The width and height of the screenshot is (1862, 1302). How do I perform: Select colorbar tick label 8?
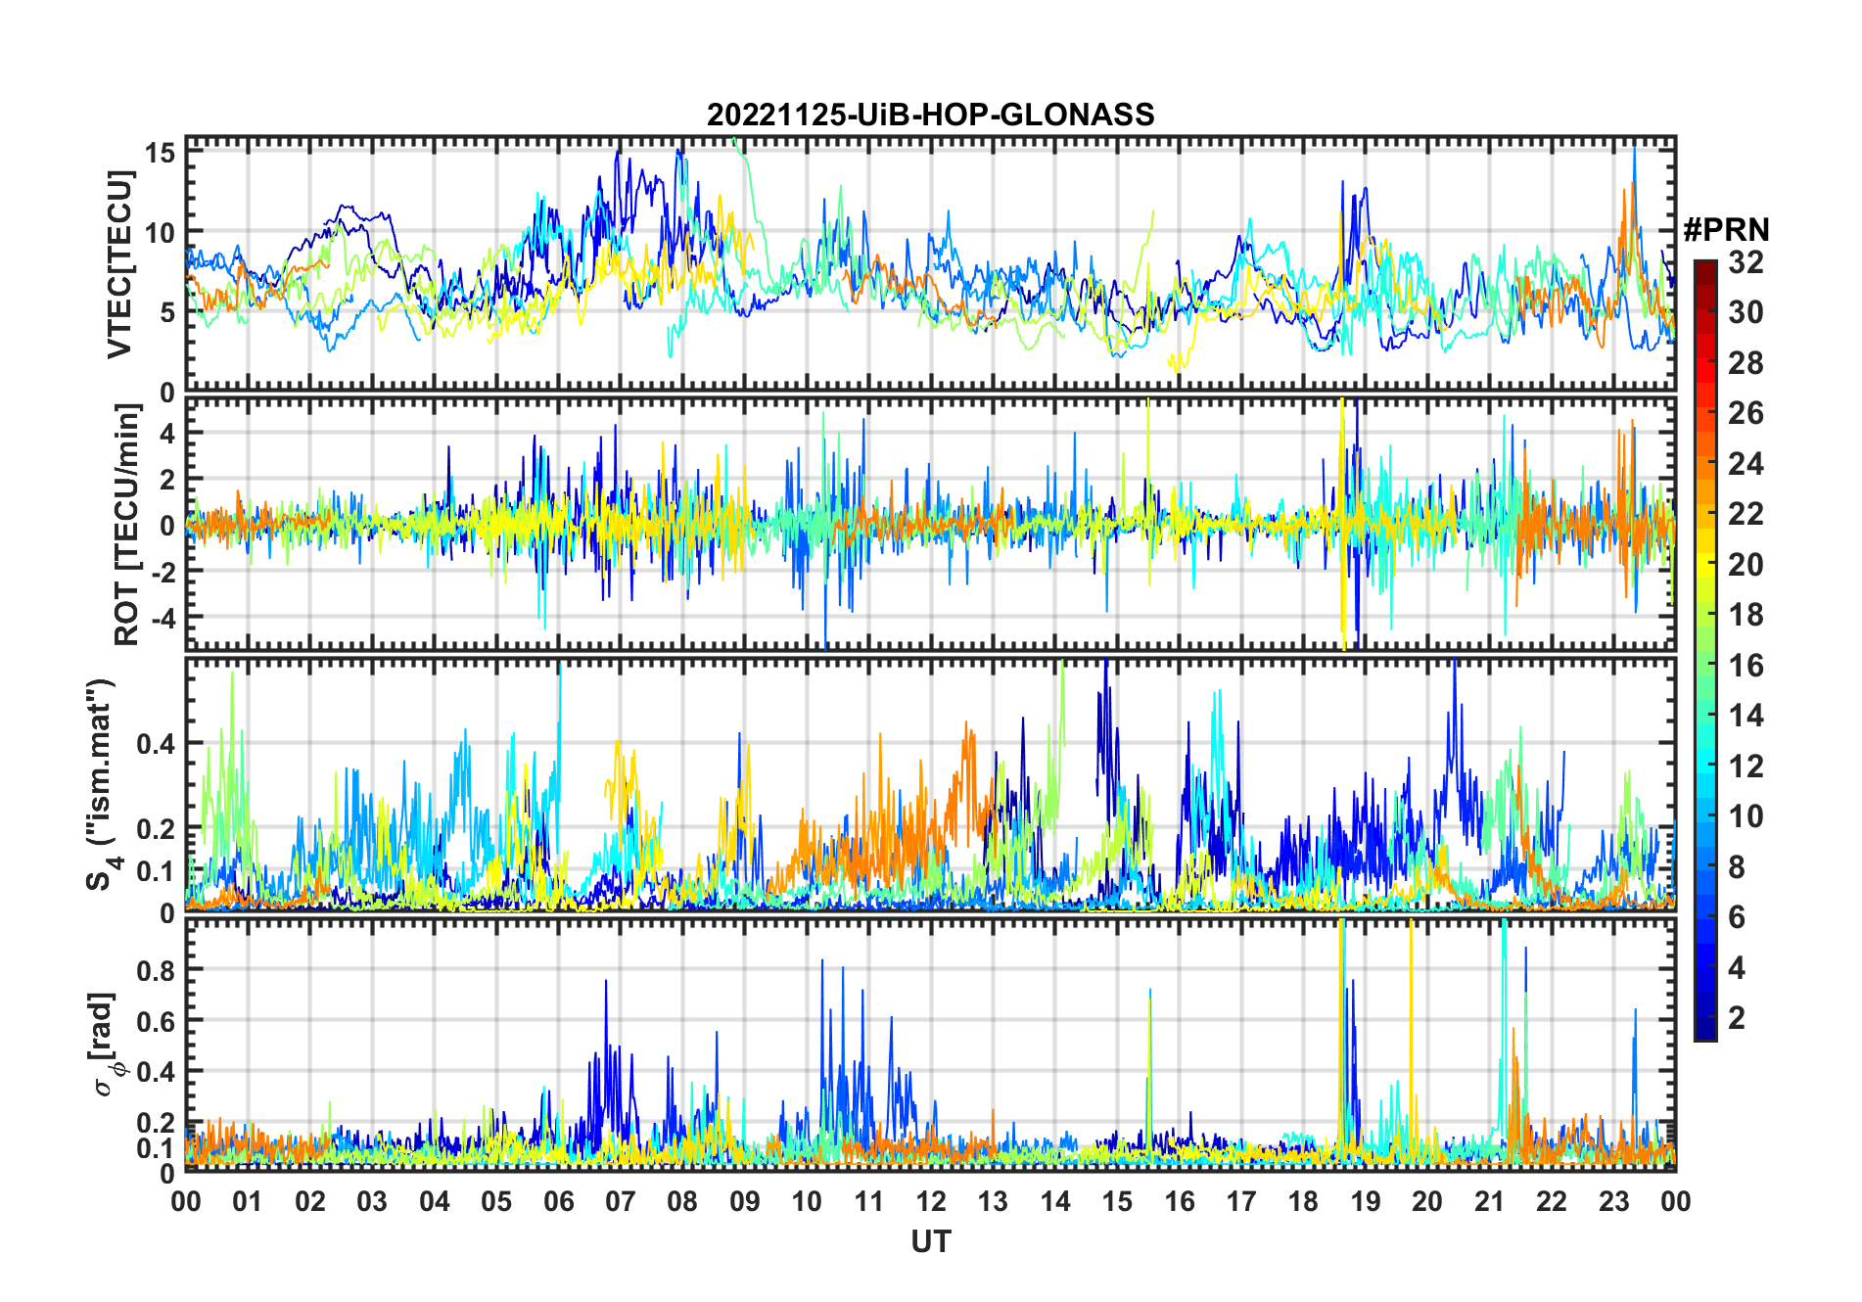pos(1737,866)
